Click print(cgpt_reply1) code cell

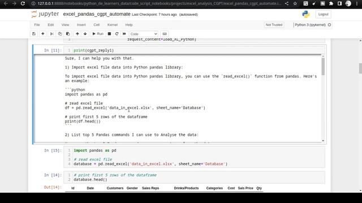tap(194, 50)
